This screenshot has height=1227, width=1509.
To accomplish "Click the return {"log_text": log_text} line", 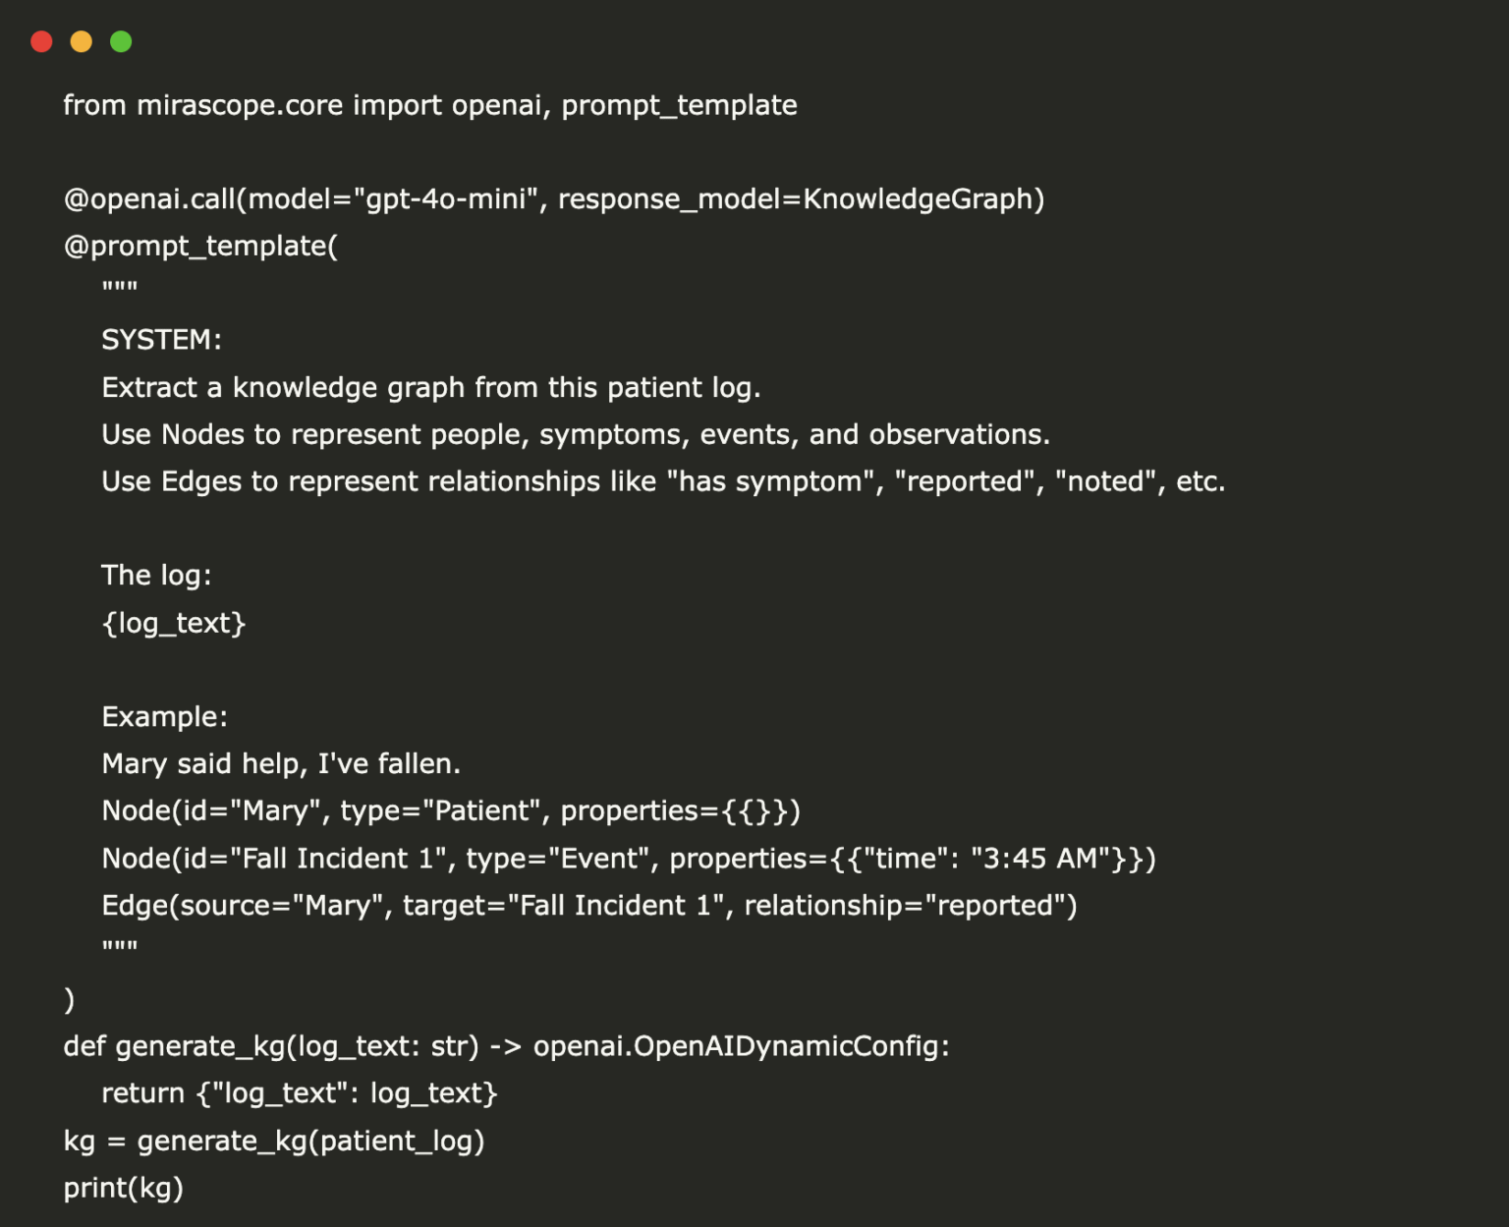I will click(300, 1093).
